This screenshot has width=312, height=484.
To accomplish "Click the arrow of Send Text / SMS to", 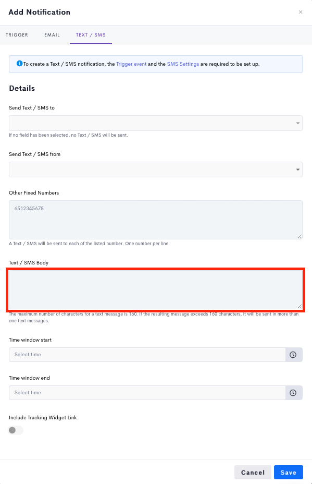I will point(298,123).
